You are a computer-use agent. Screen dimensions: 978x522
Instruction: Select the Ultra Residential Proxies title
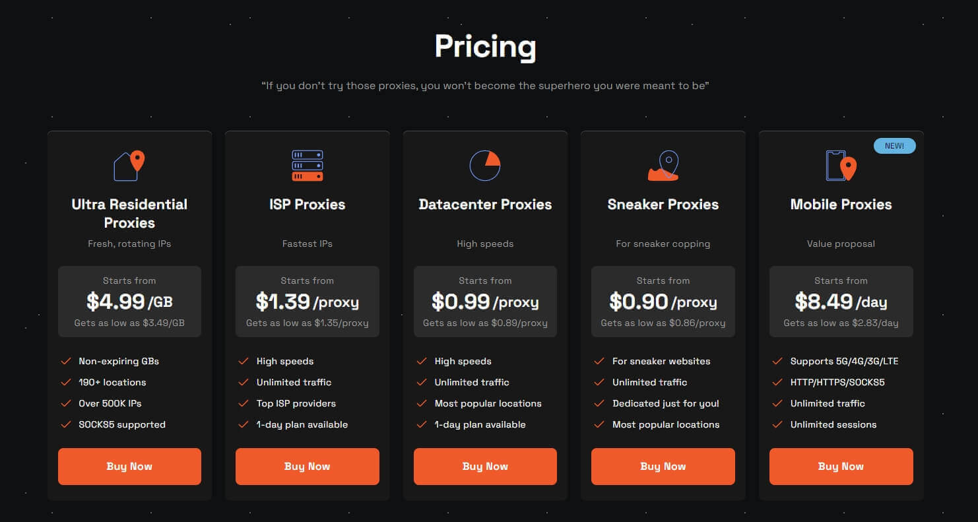pos(129,213)
